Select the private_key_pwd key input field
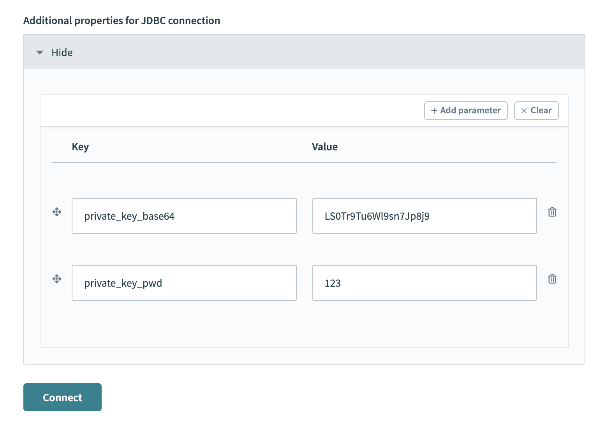 [x=184, y=283]
